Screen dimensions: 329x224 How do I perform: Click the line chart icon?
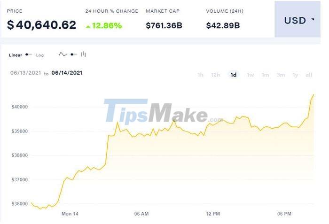tap(63, 54)
